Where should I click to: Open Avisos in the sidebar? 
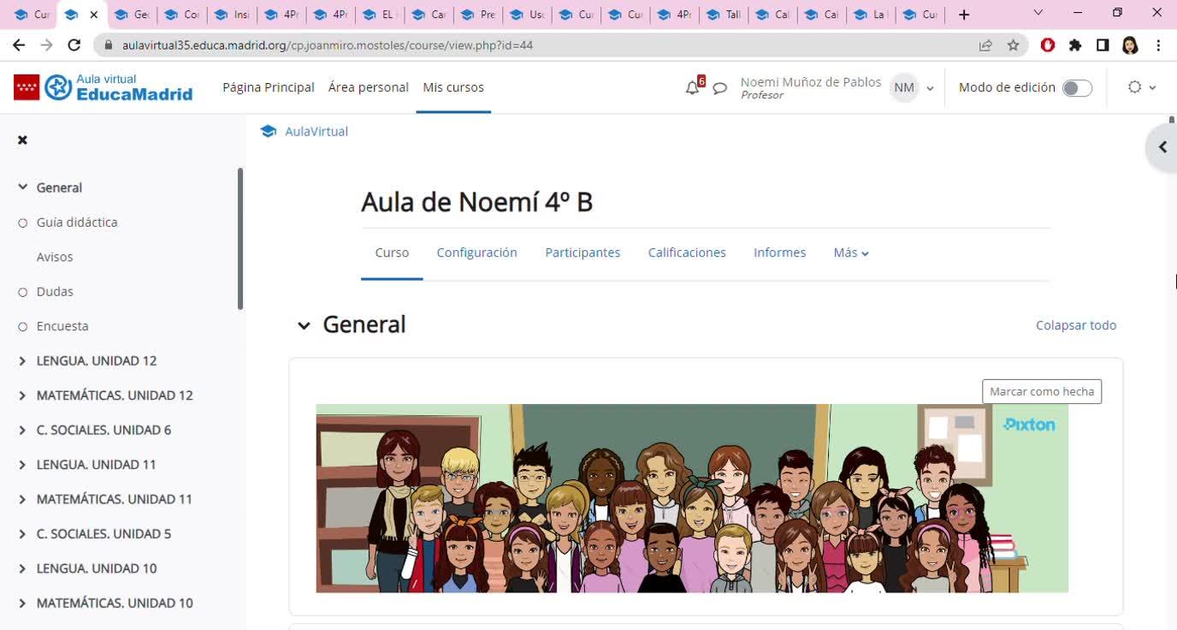pyautogui.click(x=55, y=257)
